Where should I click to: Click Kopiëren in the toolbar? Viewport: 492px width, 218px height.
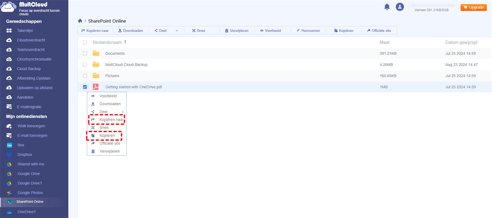click(x=344, y=31)
